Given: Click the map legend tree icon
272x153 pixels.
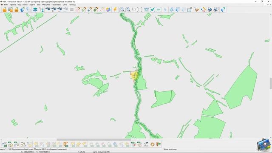Looking at the screenshot, I should [x=41, y=9].
